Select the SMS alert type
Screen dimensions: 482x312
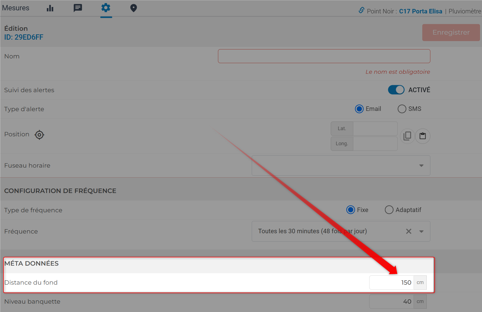click(402, 109)
